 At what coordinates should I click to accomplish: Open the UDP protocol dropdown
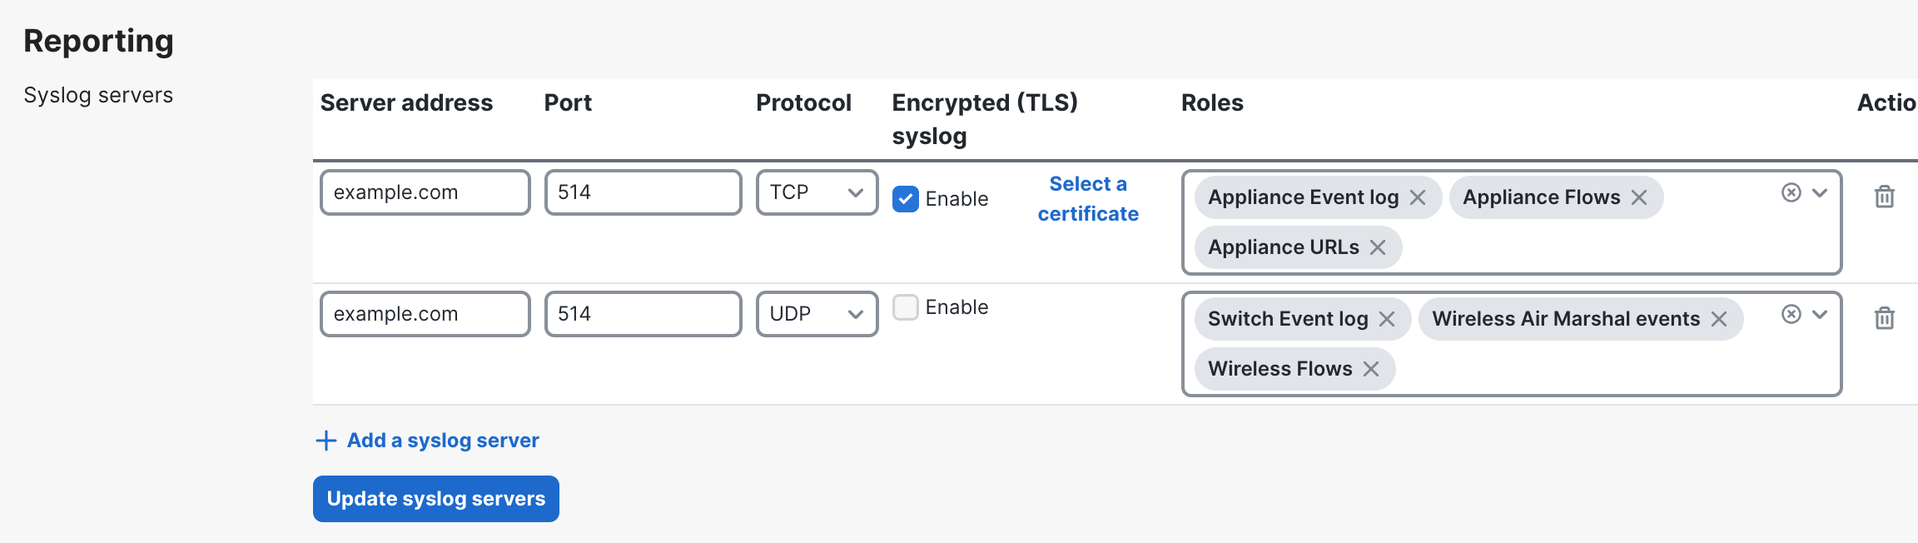pos(817,314)
